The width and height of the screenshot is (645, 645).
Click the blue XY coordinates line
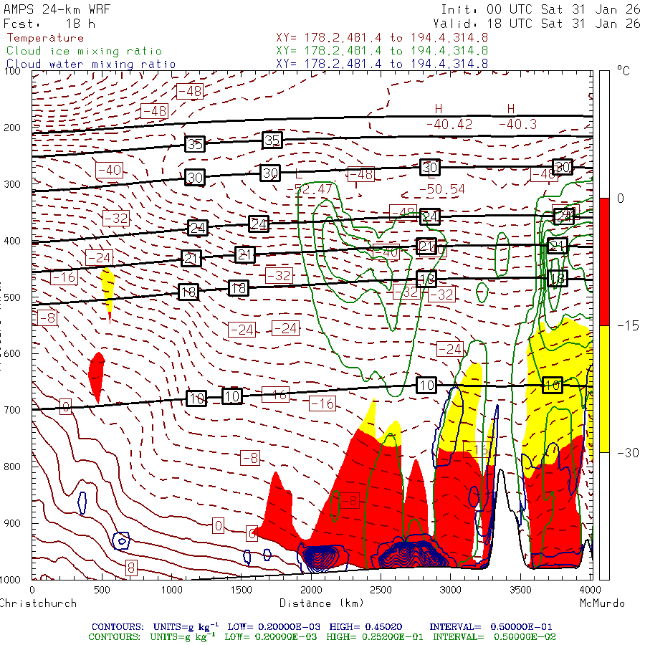(382, 64)
